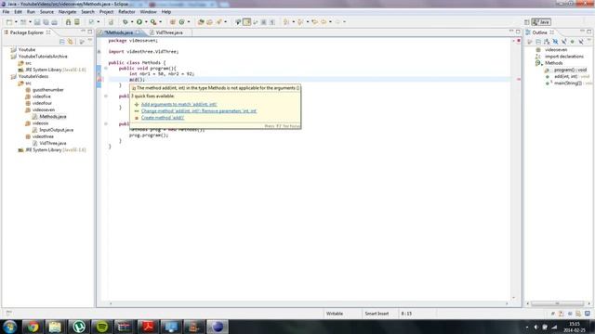Toggle Mark Occurrences in the toolbar

[247, 22]
